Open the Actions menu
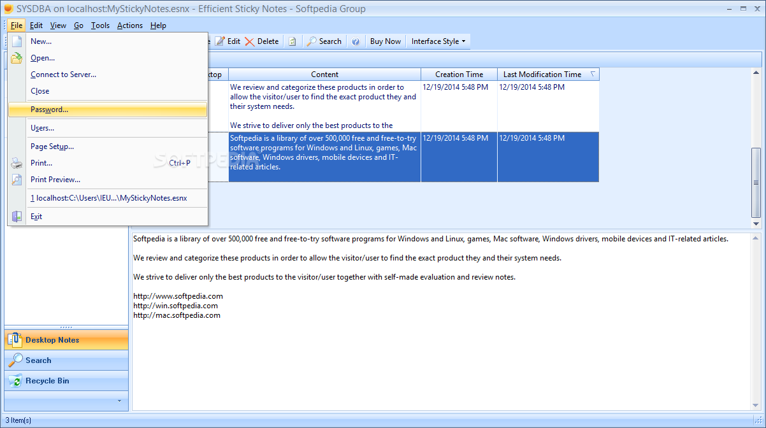This screenshot has width=766, height=428. [x=130, y=25]
